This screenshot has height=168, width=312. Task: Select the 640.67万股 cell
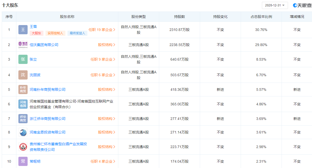pyautogui.click(x=179, y=59)
